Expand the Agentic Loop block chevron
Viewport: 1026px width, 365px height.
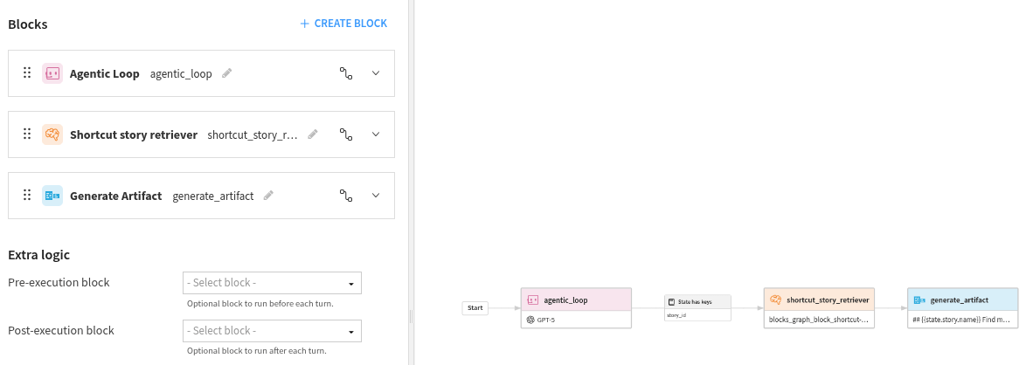(x=376, y=73)
